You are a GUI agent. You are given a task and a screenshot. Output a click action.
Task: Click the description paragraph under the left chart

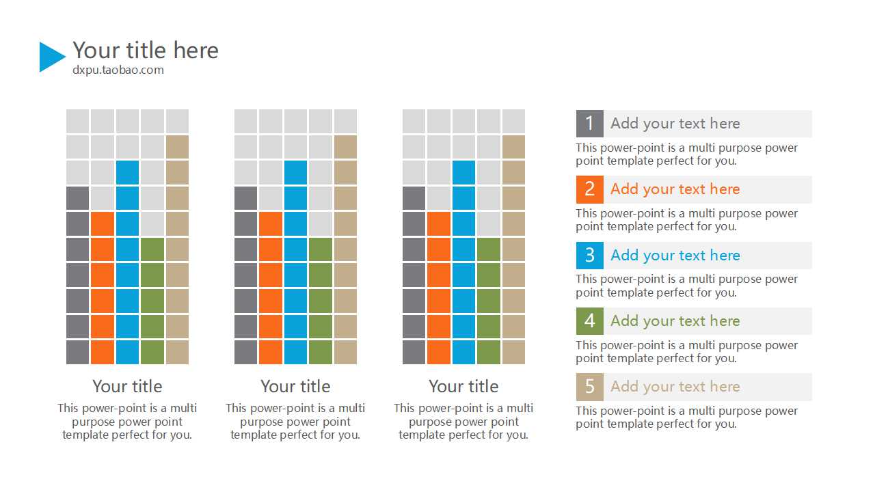(x=127, y=421)
